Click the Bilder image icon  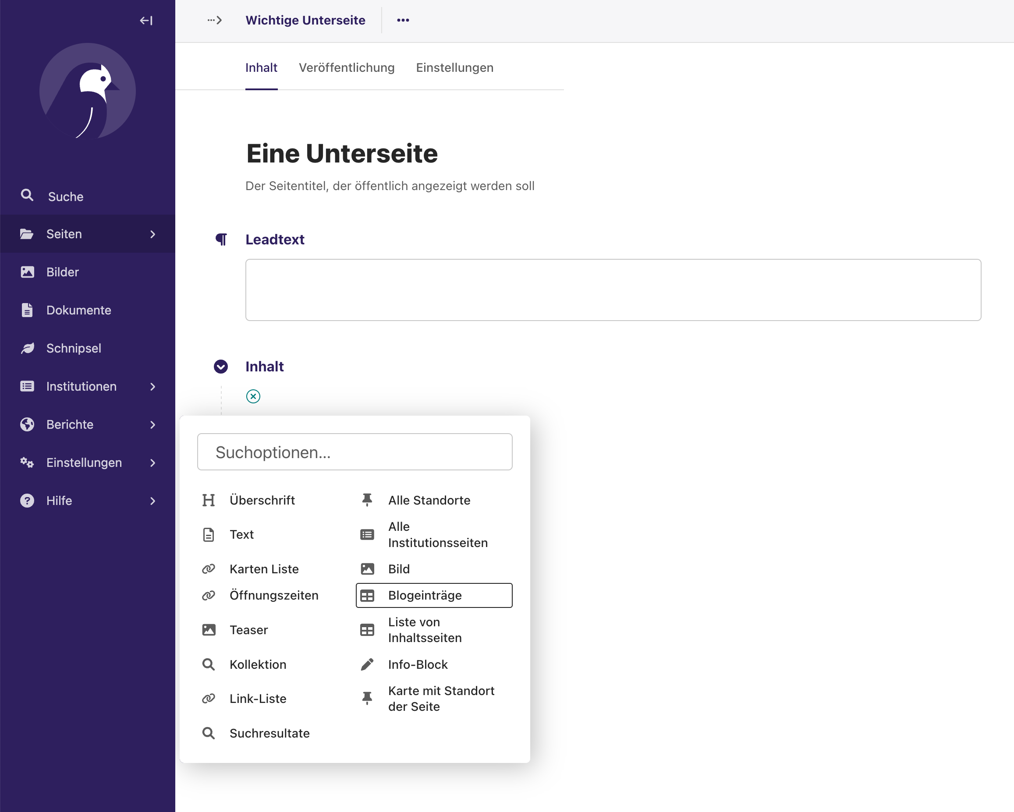(27, 272)
